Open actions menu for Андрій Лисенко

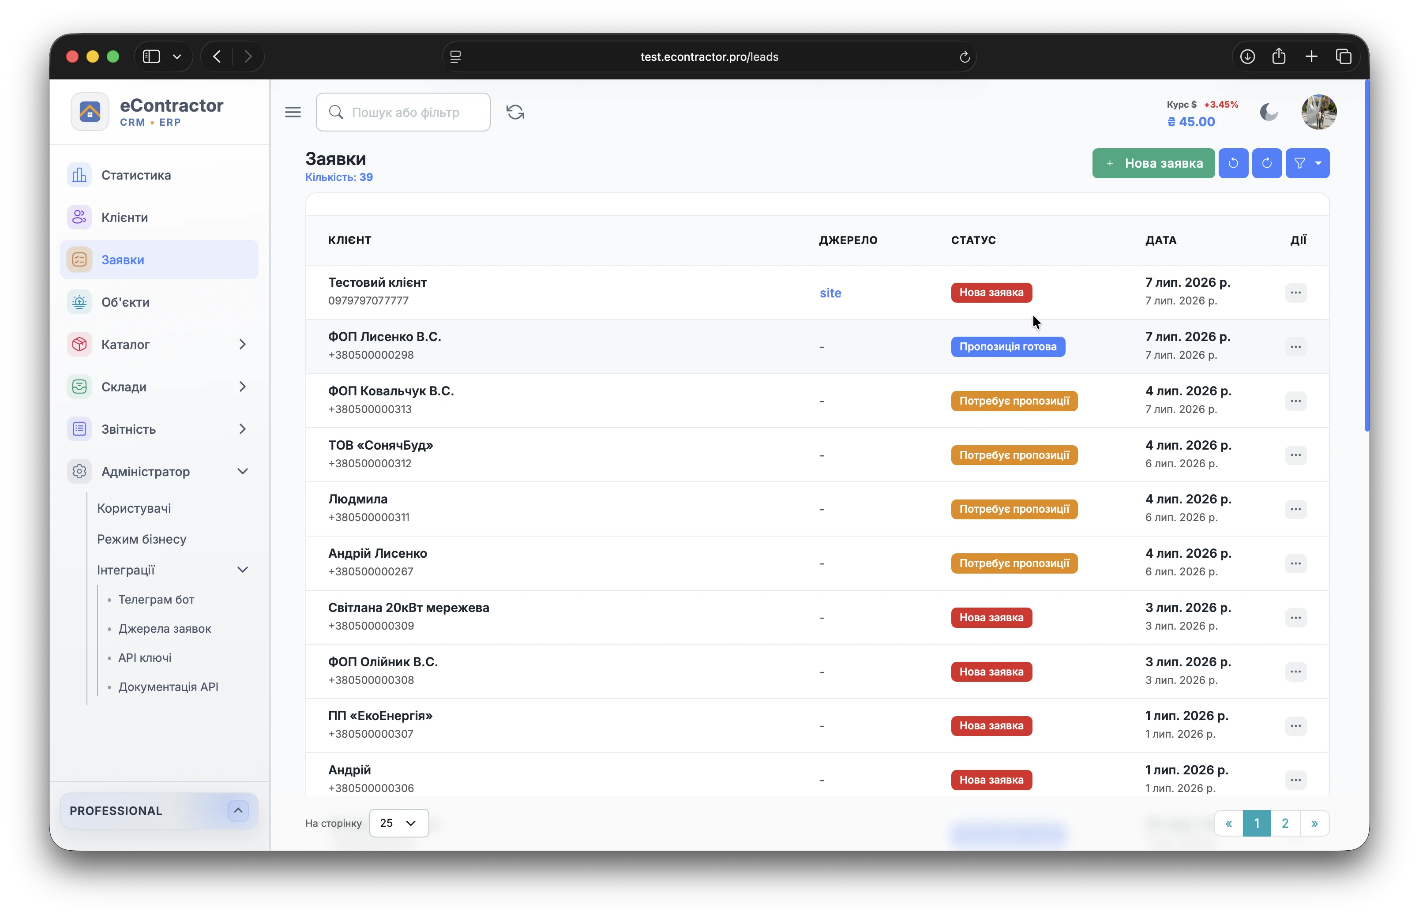pos(1295,563)
